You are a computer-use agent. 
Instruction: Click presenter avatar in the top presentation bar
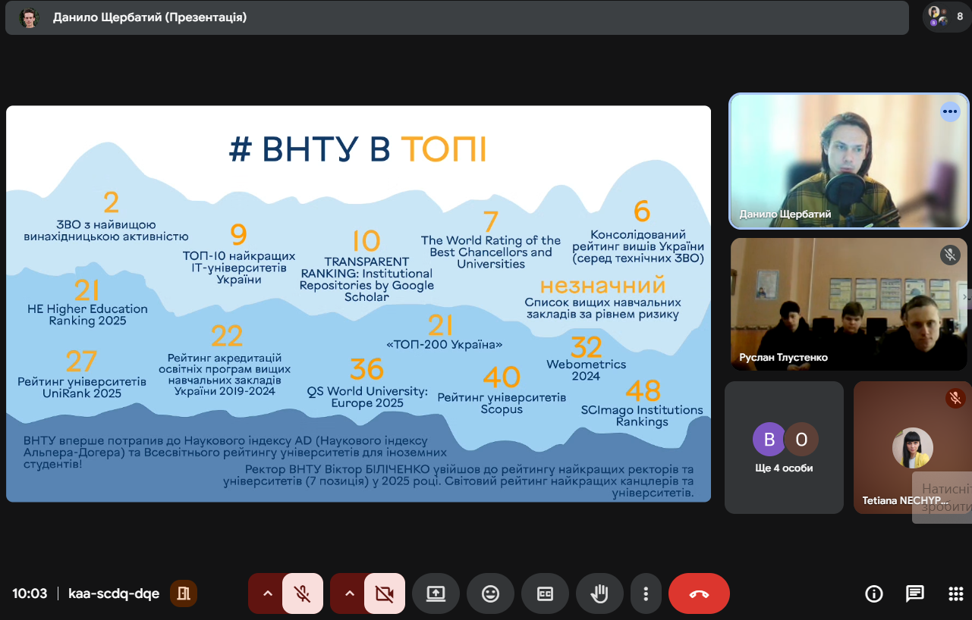pos(29,17)
